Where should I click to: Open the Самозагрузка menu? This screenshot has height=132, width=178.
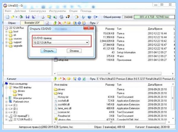(x=37, y=11)
